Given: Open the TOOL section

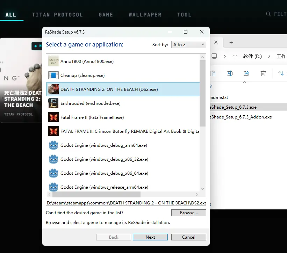Looking at the screenshot, I should (x=184, y=15).
